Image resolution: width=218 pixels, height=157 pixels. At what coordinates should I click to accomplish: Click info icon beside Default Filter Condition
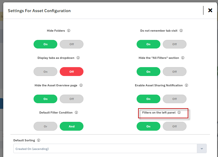pyautogui.click(x=76, y=113)
